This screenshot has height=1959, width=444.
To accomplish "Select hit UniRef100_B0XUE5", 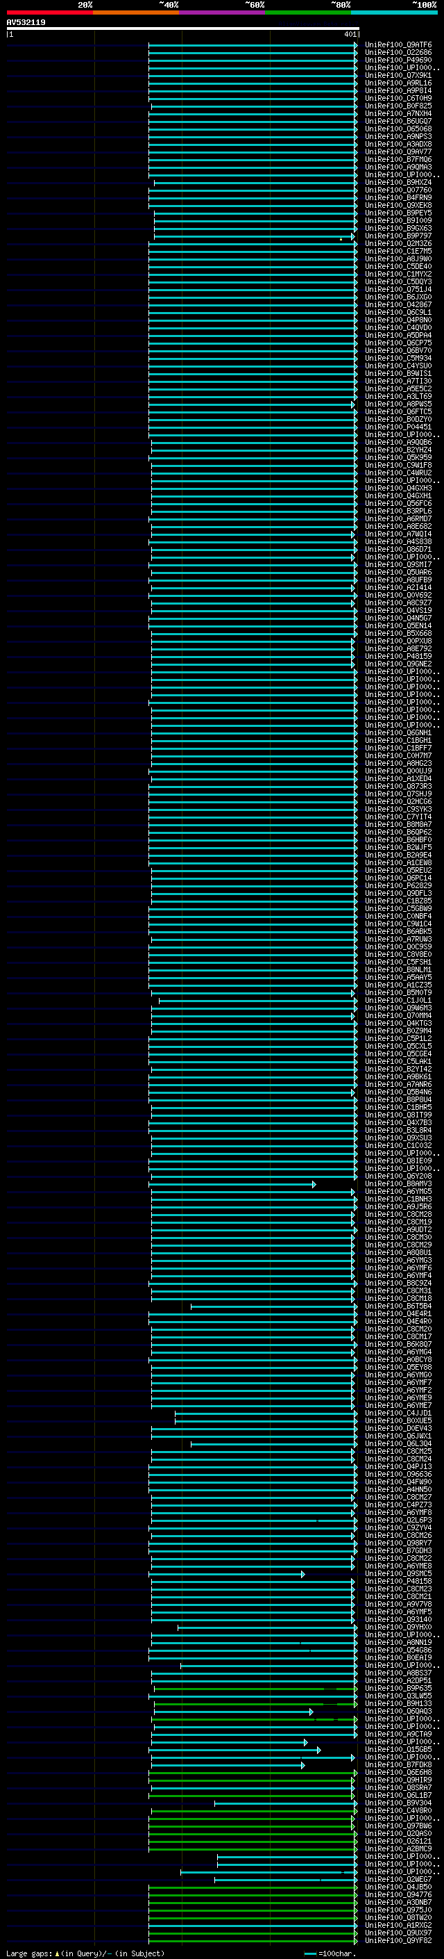I will pos(398,1420).
